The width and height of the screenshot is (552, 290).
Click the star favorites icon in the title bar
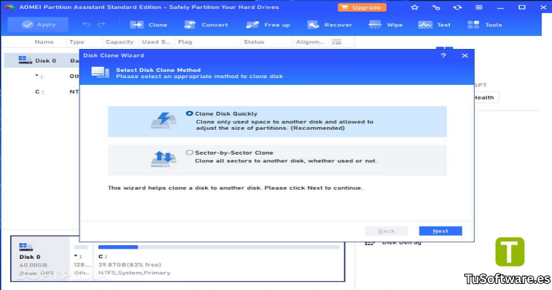click(x=415, y=7)
